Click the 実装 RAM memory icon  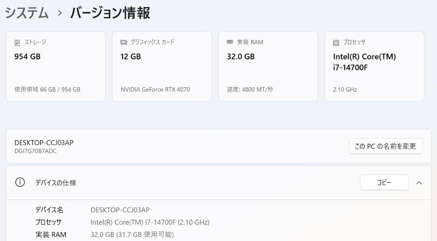pos(230,42)
